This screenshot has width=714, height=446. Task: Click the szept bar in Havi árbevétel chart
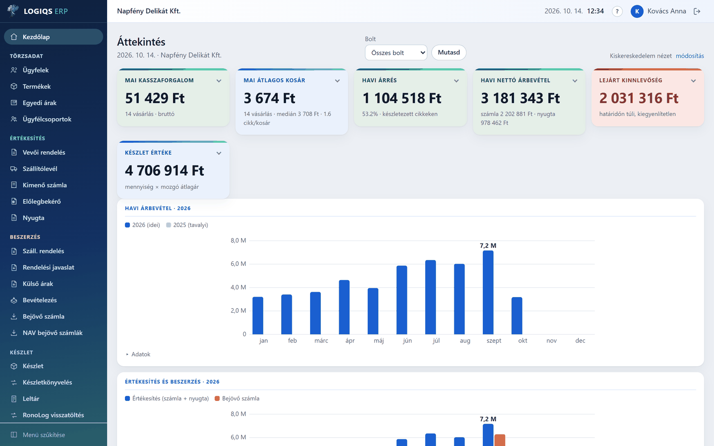(x=488, y=293)
